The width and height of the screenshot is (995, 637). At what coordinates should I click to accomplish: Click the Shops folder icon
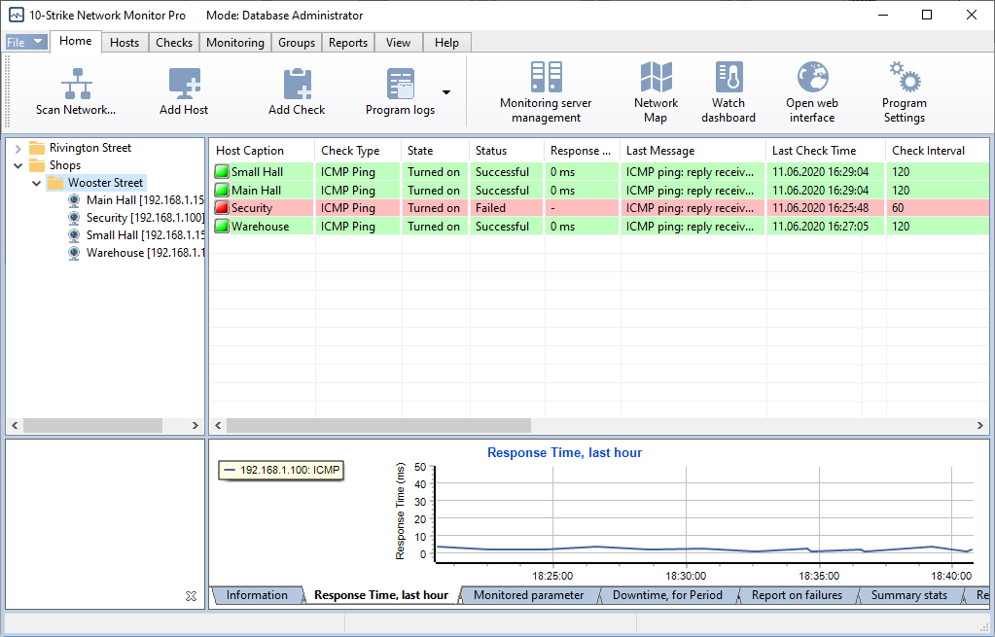[x=37, y=165]
